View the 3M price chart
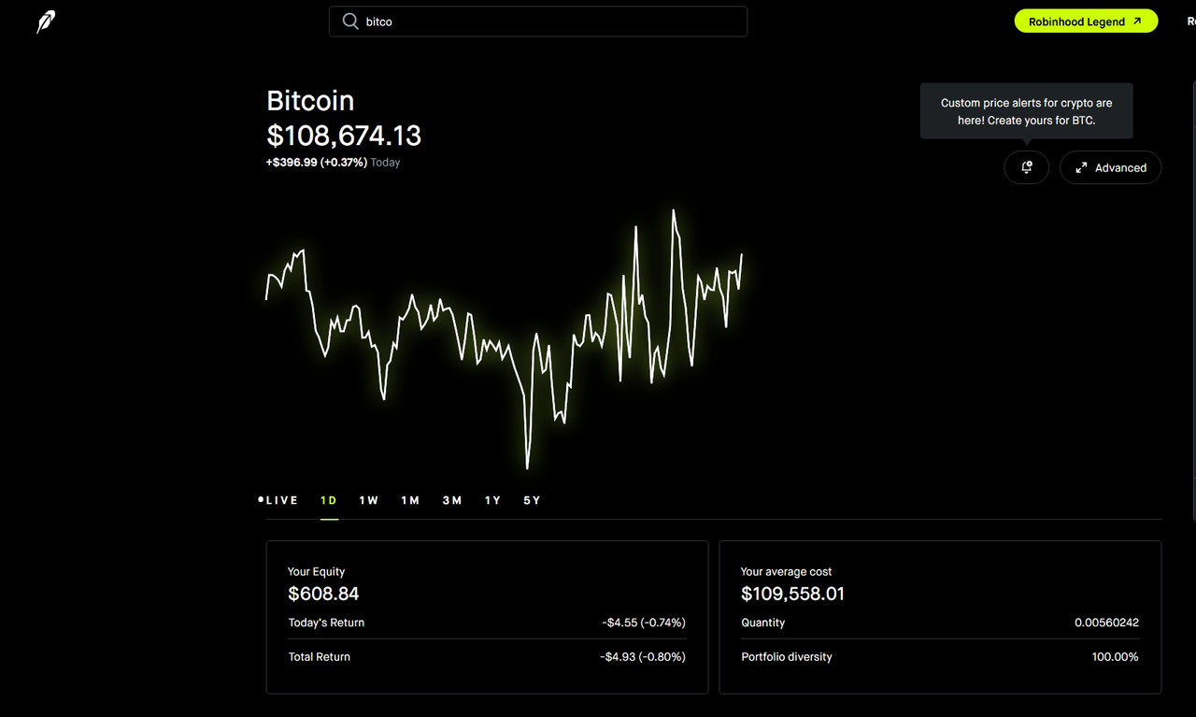The image size is (1196, 717). pos(452,500)
